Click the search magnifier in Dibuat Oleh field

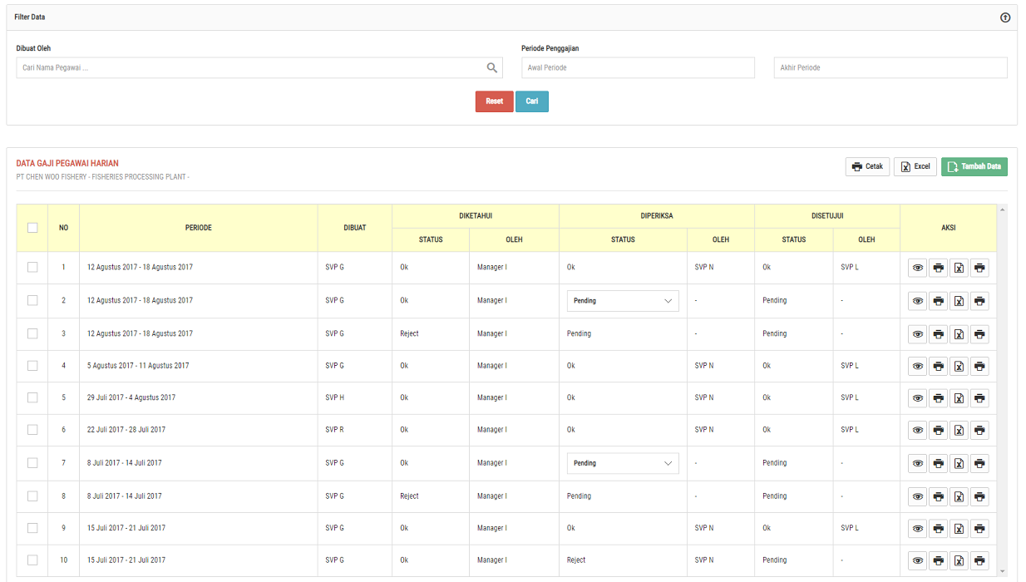[x=492, y=68]
